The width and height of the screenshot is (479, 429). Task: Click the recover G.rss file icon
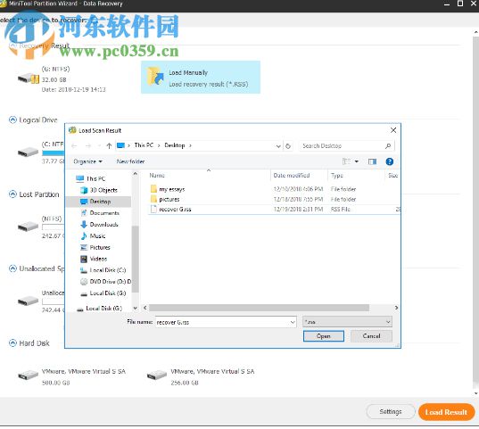(153, 210)
